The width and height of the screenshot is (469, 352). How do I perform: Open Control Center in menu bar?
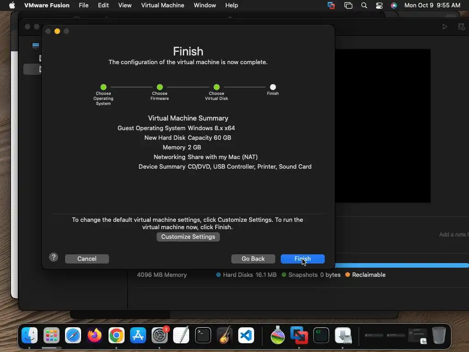379,5
